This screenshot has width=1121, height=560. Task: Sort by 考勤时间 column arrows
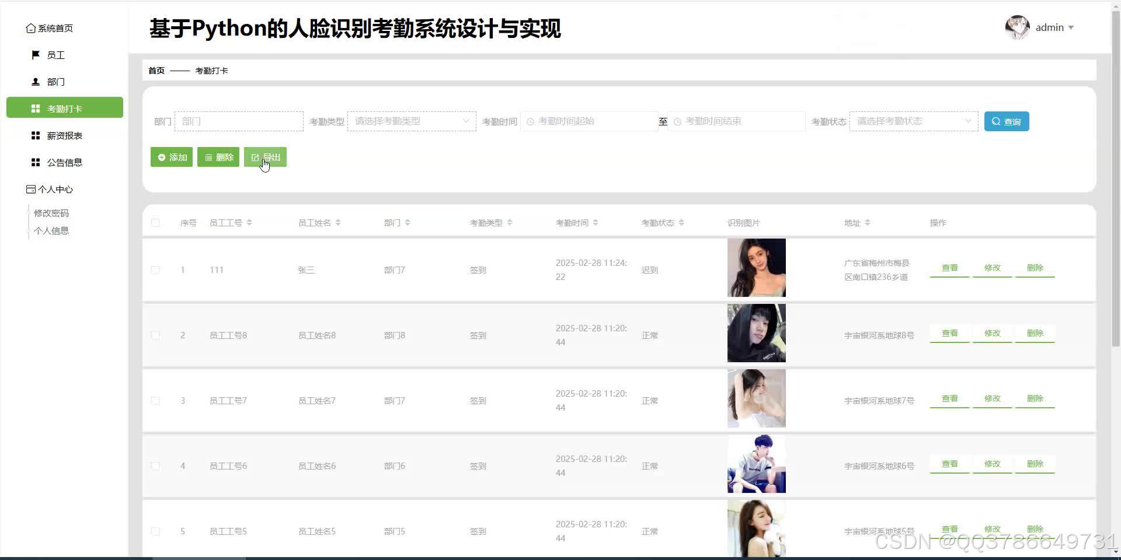coord(596,222)
